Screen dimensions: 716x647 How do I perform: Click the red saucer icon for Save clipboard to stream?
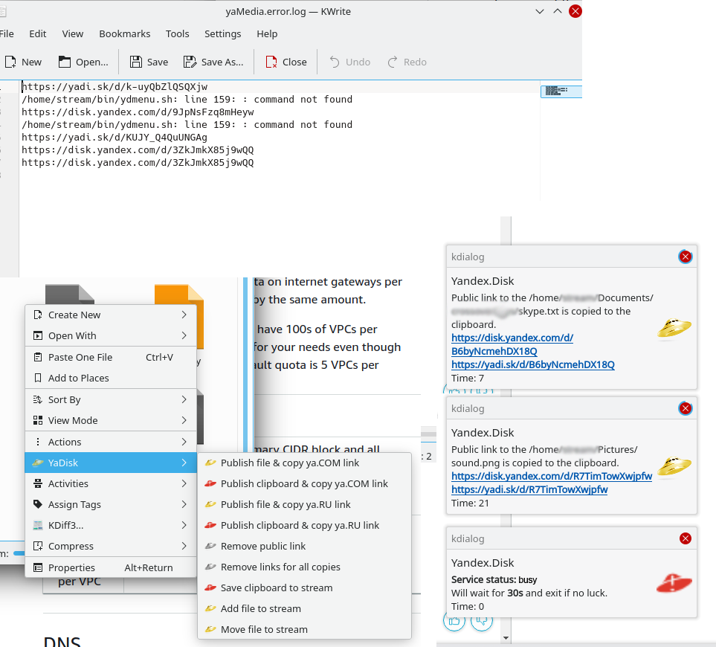210,588
